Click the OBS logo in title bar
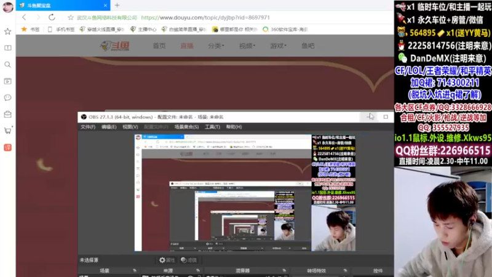Viewport: 492px width, 277px height. 84,117
